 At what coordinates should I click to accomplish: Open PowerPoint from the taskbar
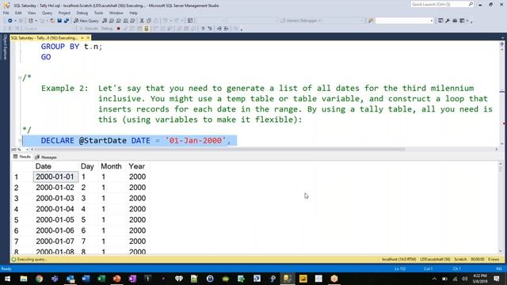pyautogui.click(x=116, y=279)
